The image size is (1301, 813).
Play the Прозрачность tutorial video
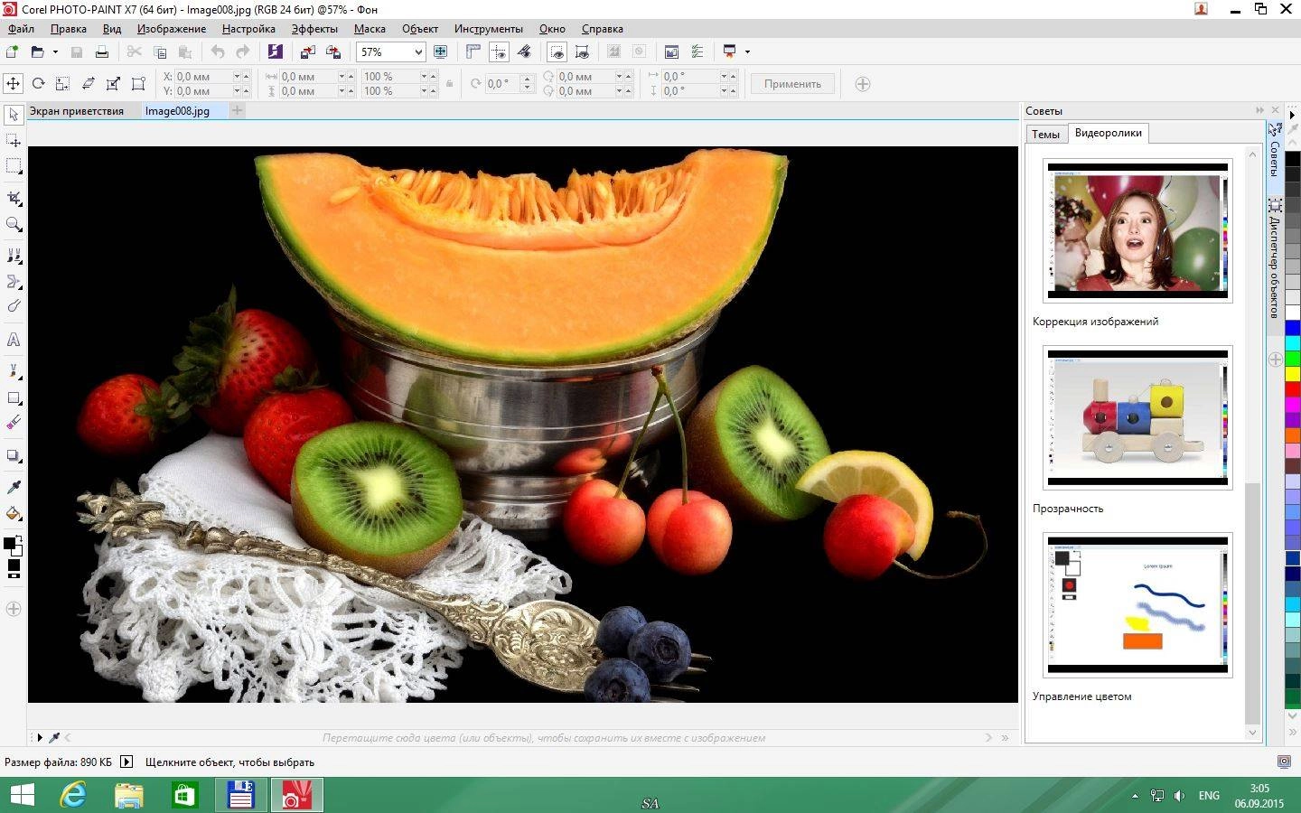(x=1137, y=418)
